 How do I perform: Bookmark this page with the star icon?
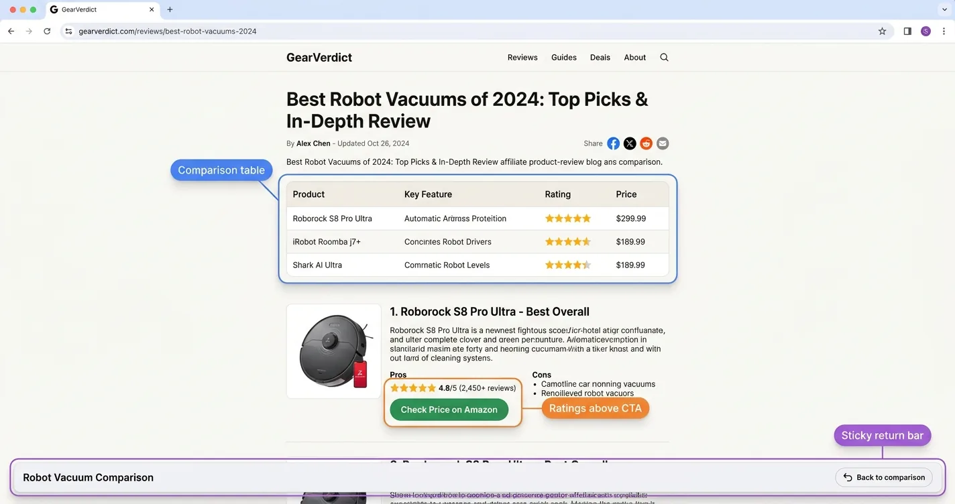tap(882, 31)
